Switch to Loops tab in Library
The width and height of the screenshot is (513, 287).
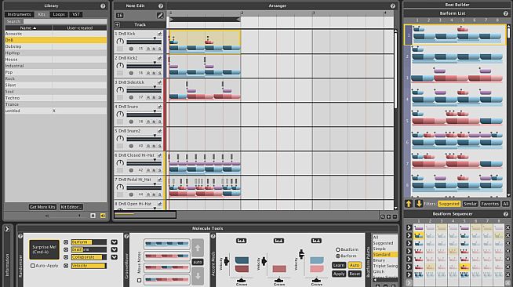[x=59, y=14]
